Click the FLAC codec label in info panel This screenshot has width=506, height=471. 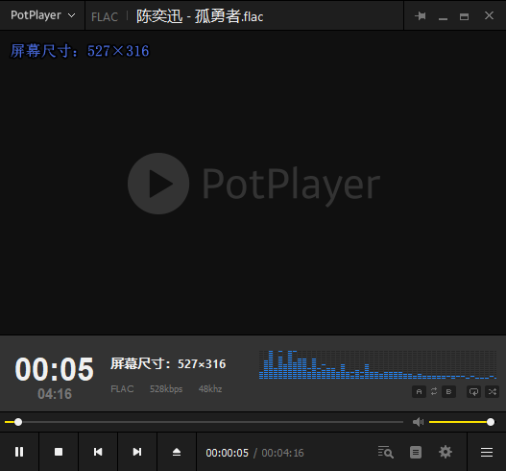(x=122, y=389)
